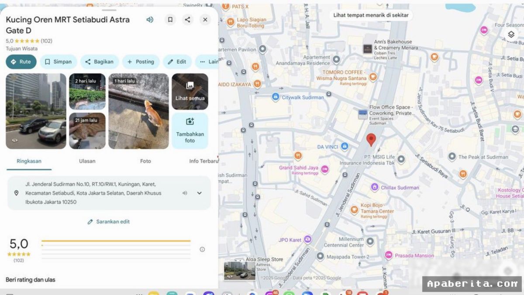
Task: Click the red location pin marker
Action: coord(371,140)
